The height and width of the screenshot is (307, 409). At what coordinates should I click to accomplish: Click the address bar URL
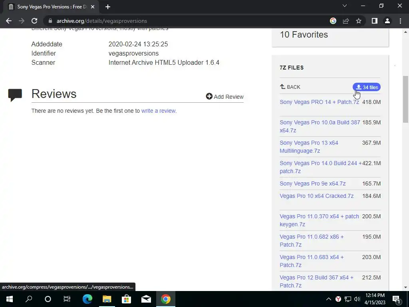click(102, 21)
